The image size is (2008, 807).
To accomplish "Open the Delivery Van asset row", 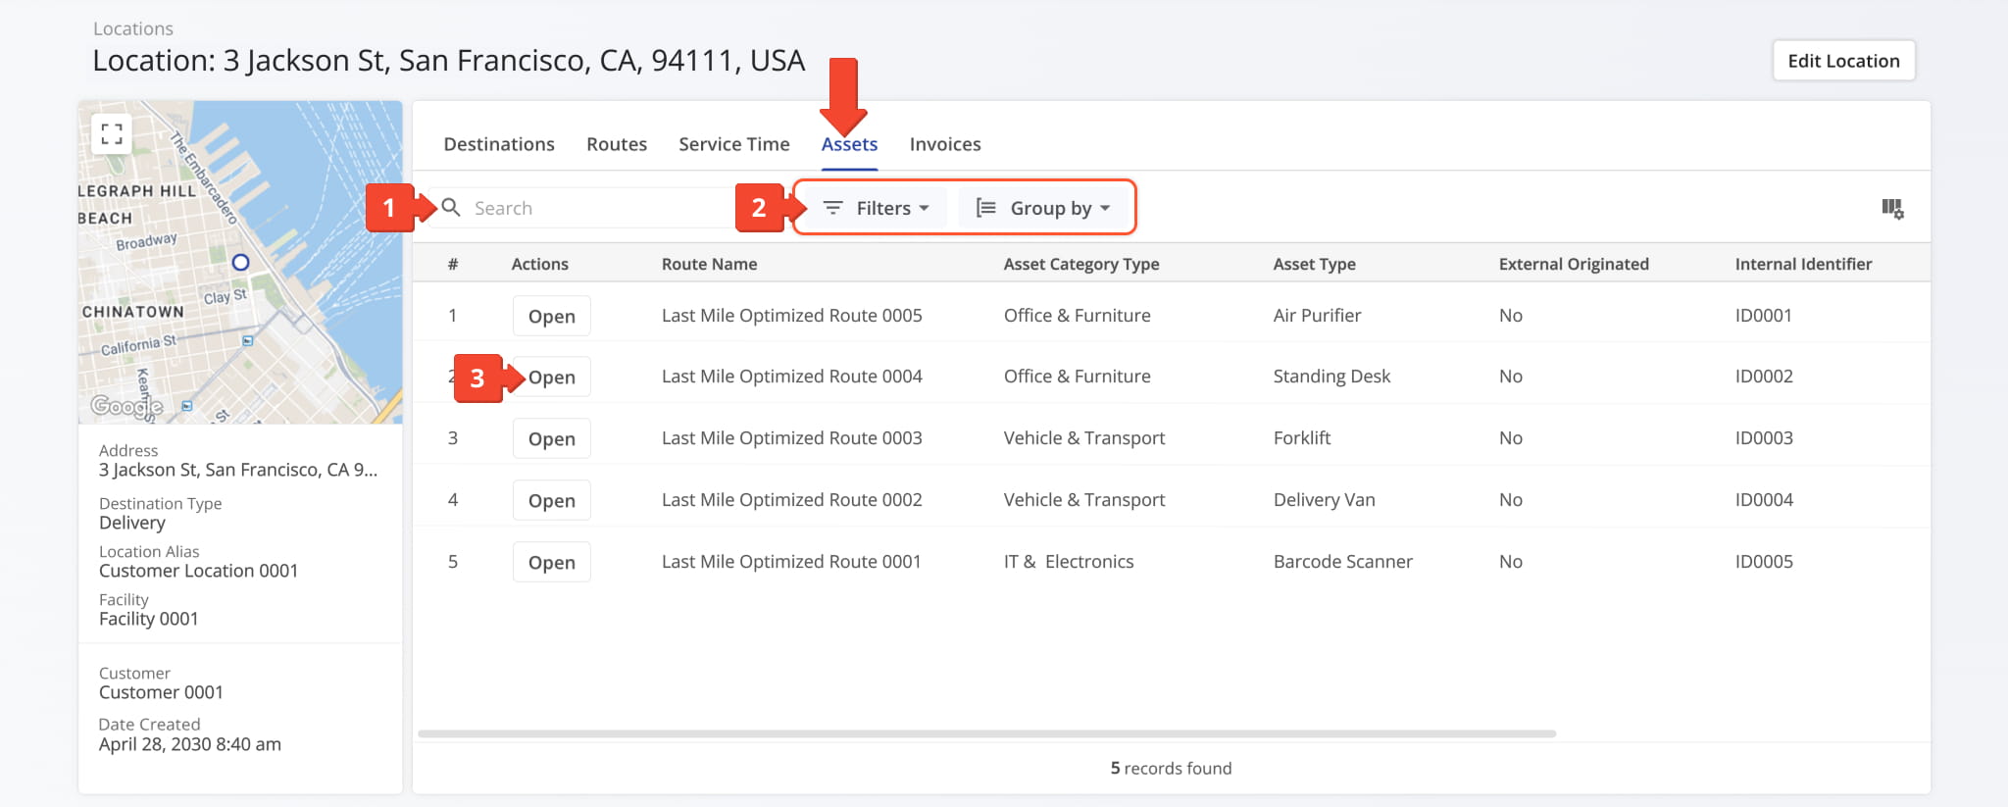I will (x=552, y=500).
